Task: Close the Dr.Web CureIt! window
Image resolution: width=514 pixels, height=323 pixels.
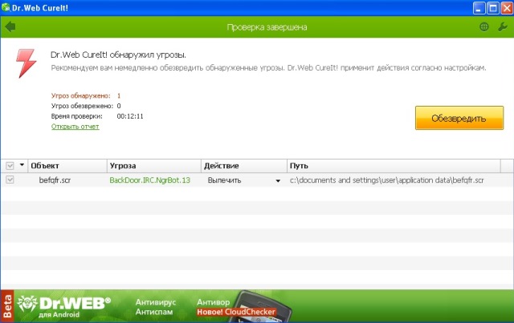Action: click(507, 8)
